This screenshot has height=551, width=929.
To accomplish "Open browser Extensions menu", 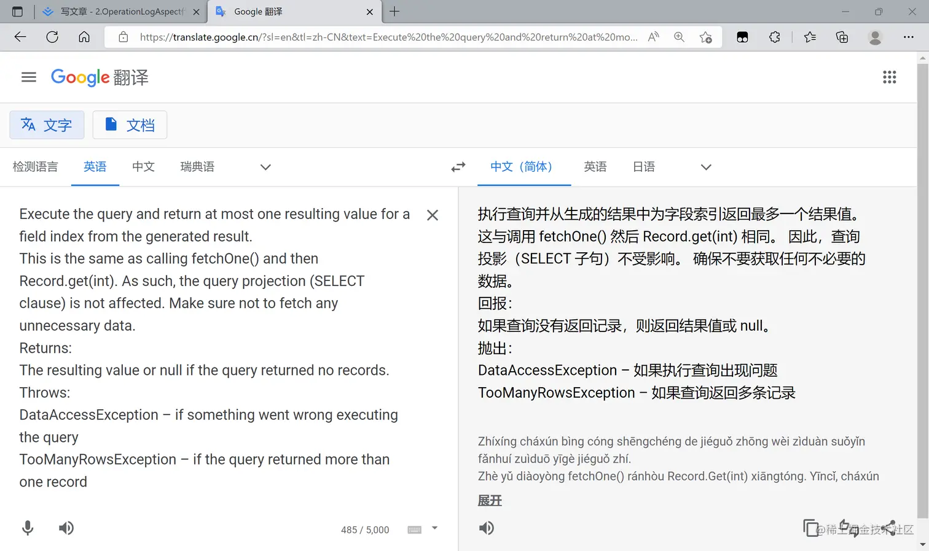I will (x=775, y=37).
